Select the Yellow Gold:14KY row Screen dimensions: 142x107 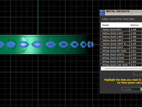(x=122, y=37)
